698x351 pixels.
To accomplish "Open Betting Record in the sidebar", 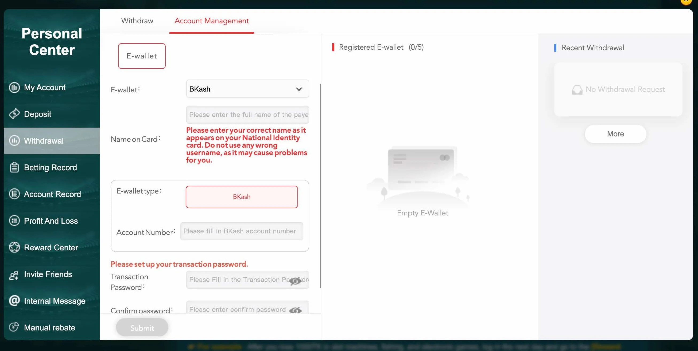I will (x=52, y=167).
